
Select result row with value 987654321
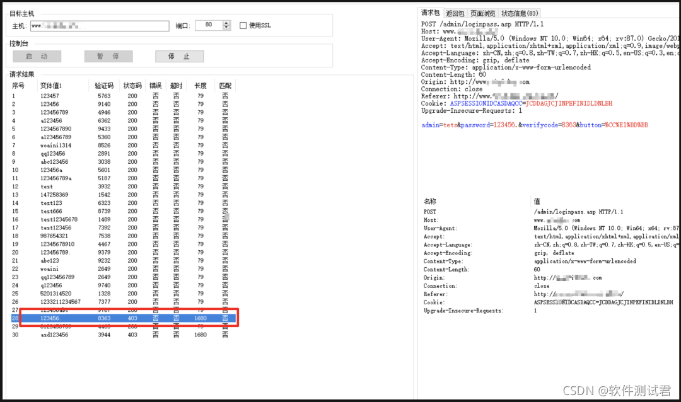coord(124,236)
